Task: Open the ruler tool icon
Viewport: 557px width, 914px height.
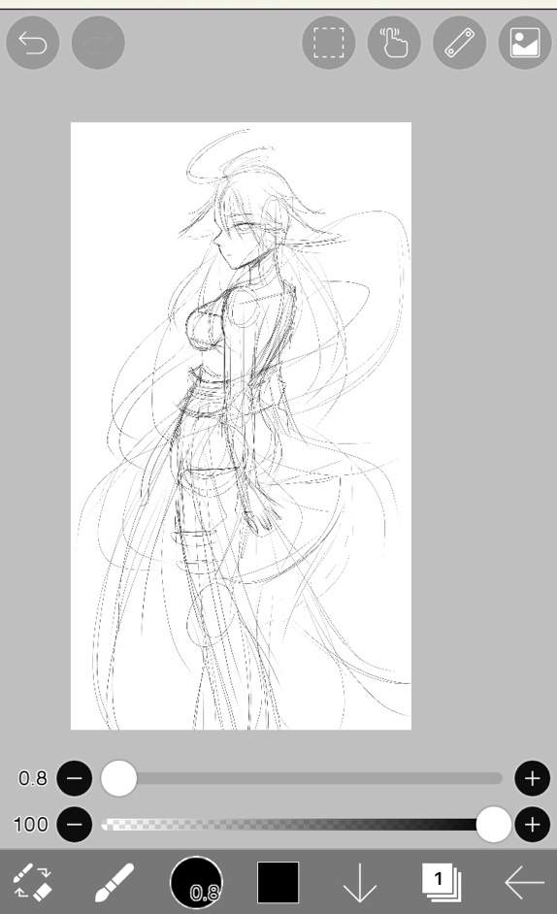Action: (460, 43)
